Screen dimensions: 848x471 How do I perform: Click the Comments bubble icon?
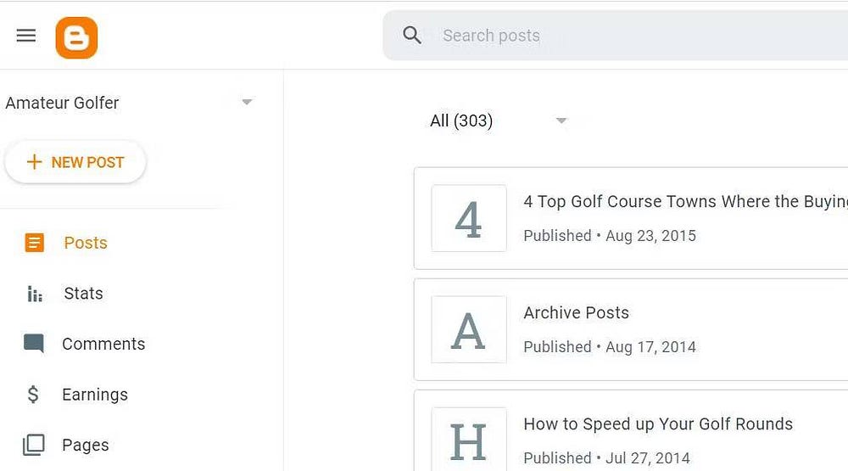click(x=34, y=344)
